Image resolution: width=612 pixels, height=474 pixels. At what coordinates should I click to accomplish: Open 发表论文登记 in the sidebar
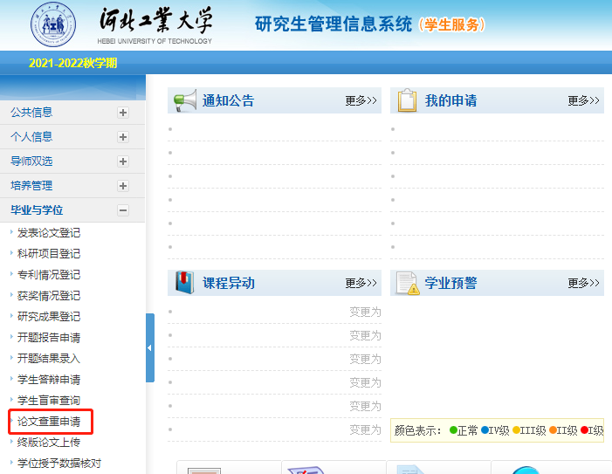tap(49, 233)
